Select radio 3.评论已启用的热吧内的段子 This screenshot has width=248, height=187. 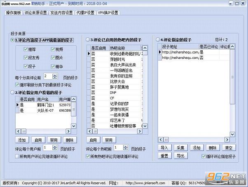coord(113,40)
